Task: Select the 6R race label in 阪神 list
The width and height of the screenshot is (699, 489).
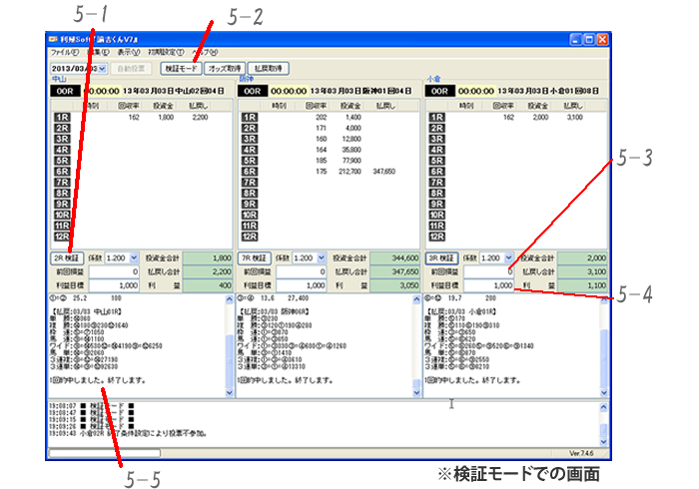Action: pyautogui.click(x=249, y=172)
